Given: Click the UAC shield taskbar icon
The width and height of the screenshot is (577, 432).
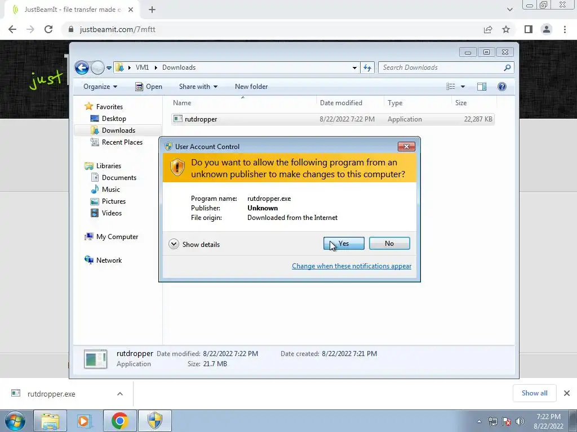Looking at the screenshot, I should (155, 421).
